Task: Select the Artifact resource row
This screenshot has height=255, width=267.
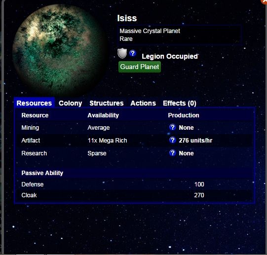Action: coord(135,141)
